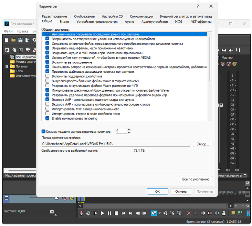The image size is (252, 226).
Task: Click the Render As export icon in VEGAS toolbar
Action: pyautogui.click(x=27, y=40)
